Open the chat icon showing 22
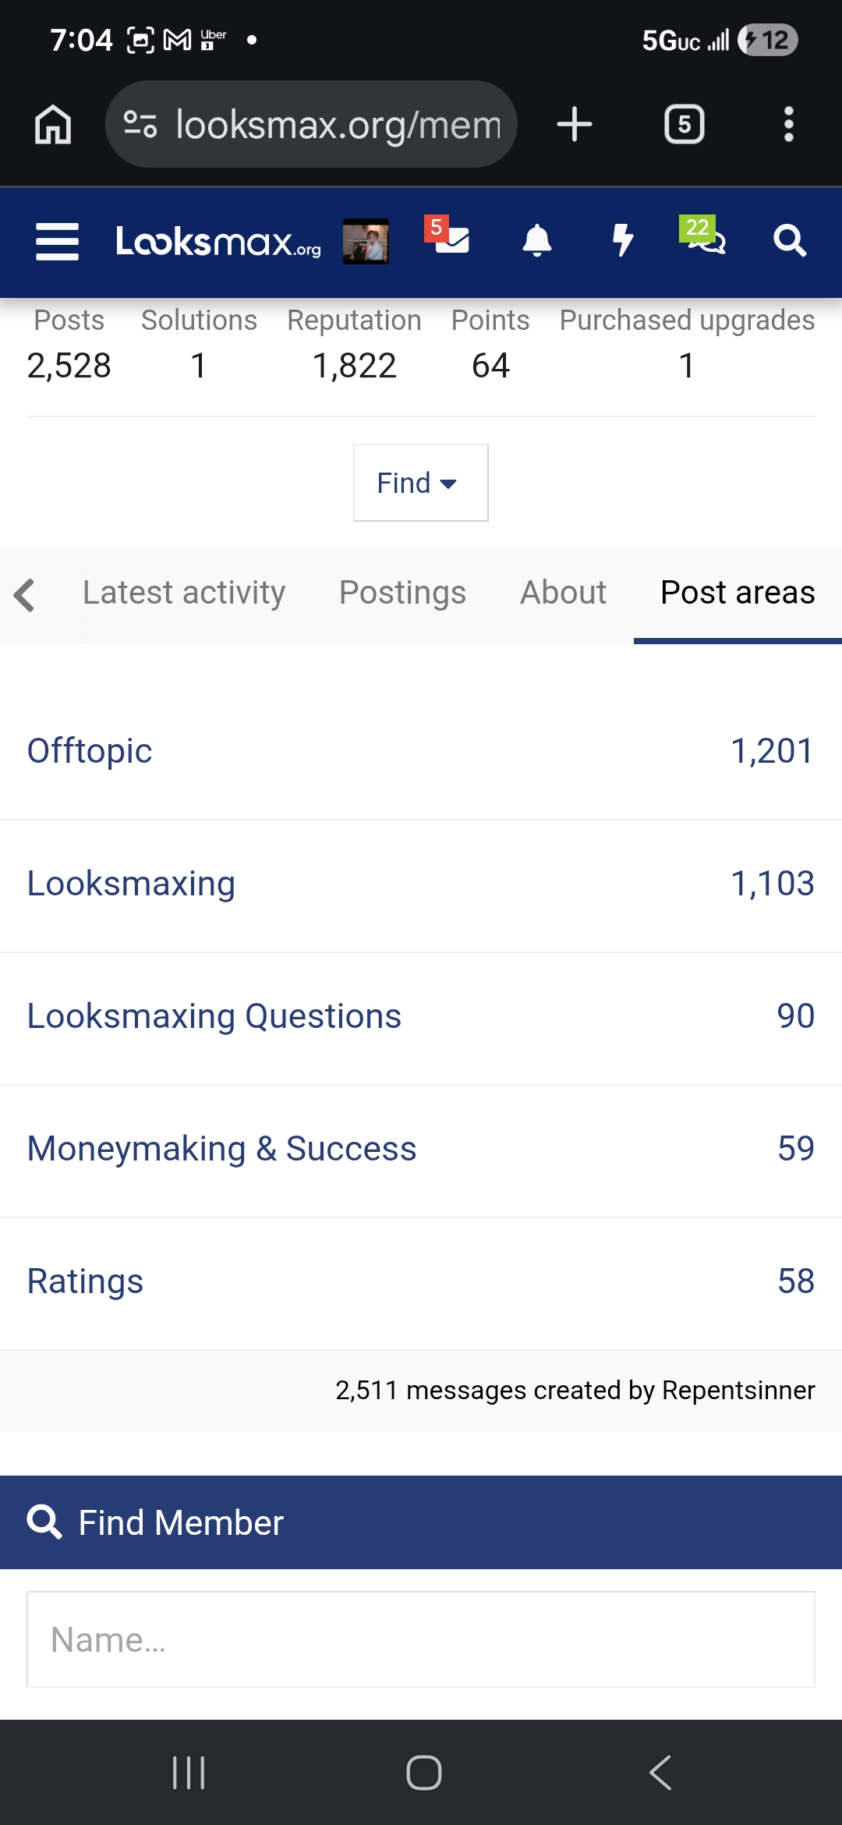 704,237
